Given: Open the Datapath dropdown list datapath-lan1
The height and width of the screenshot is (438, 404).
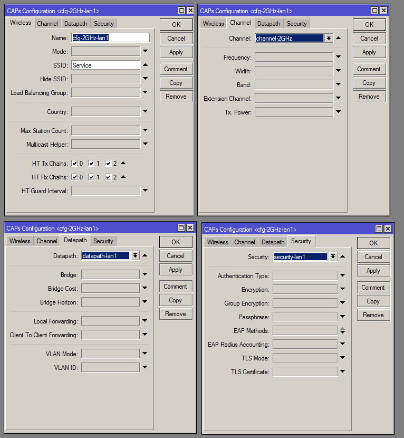Looking at the screenshot, I should [x=135, y=255].
